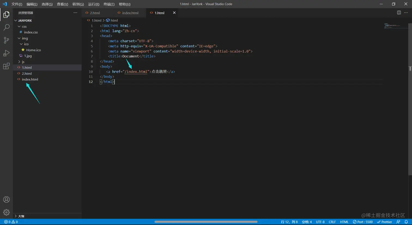Open editor more actions menu
This screenshot has height=225, width=412.
click(406, 13)
